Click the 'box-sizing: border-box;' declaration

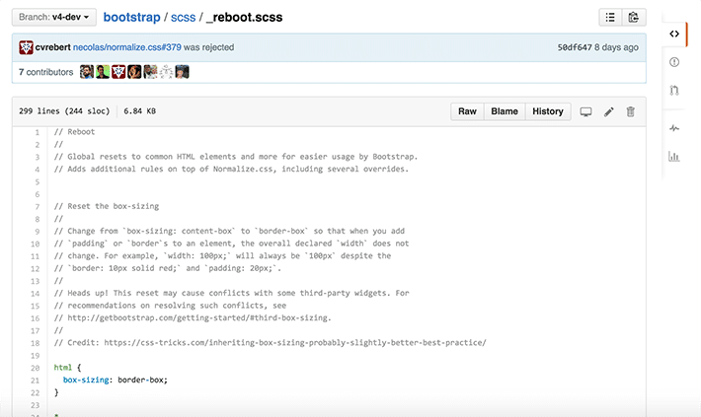click(x=116, y=380)
